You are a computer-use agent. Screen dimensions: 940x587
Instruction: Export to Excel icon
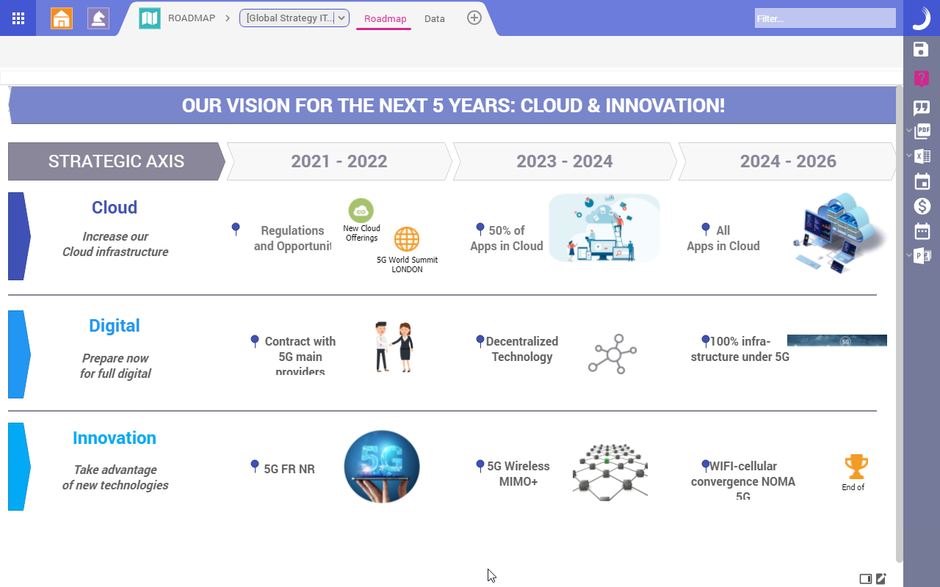(922, 156)
